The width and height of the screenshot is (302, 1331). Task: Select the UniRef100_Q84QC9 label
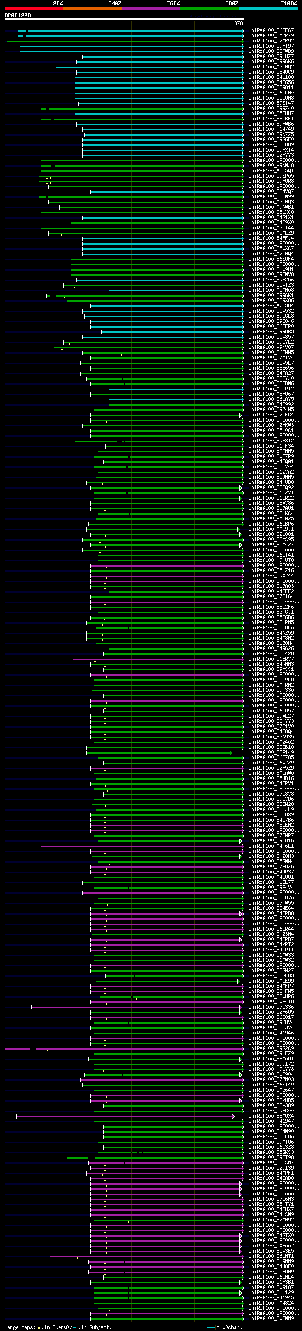[271, 72]
